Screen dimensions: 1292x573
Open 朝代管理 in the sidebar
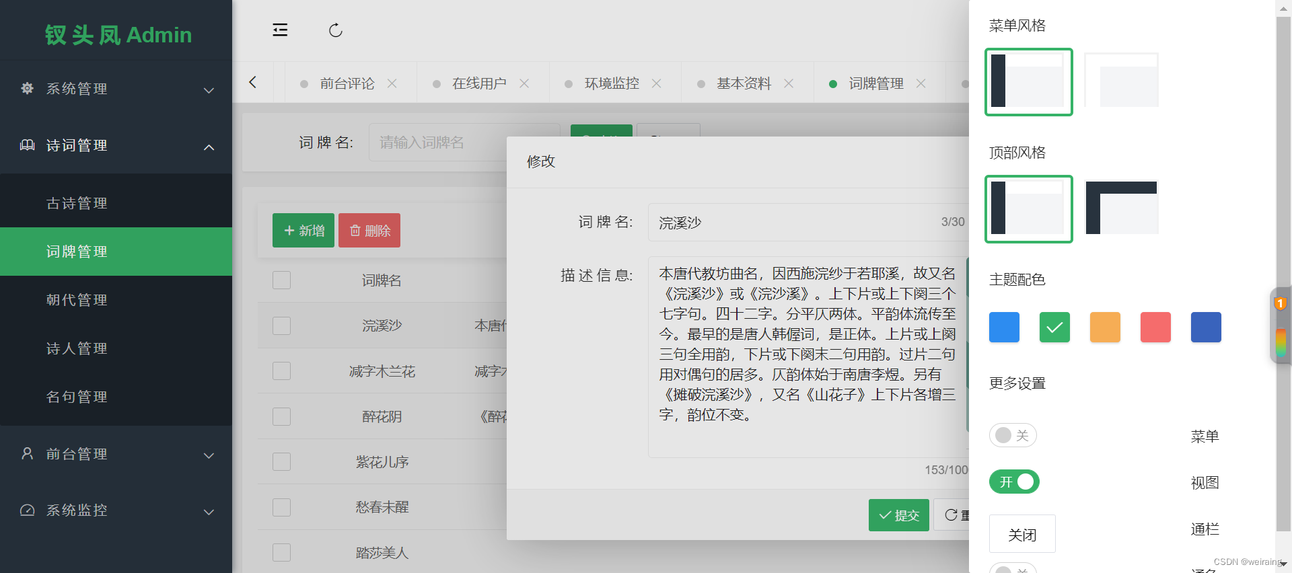pyautogui.click(x=116, y=300)
